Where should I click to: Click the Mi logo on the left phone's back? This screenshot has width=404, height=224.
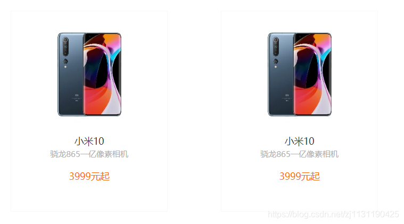pos(77,95)
